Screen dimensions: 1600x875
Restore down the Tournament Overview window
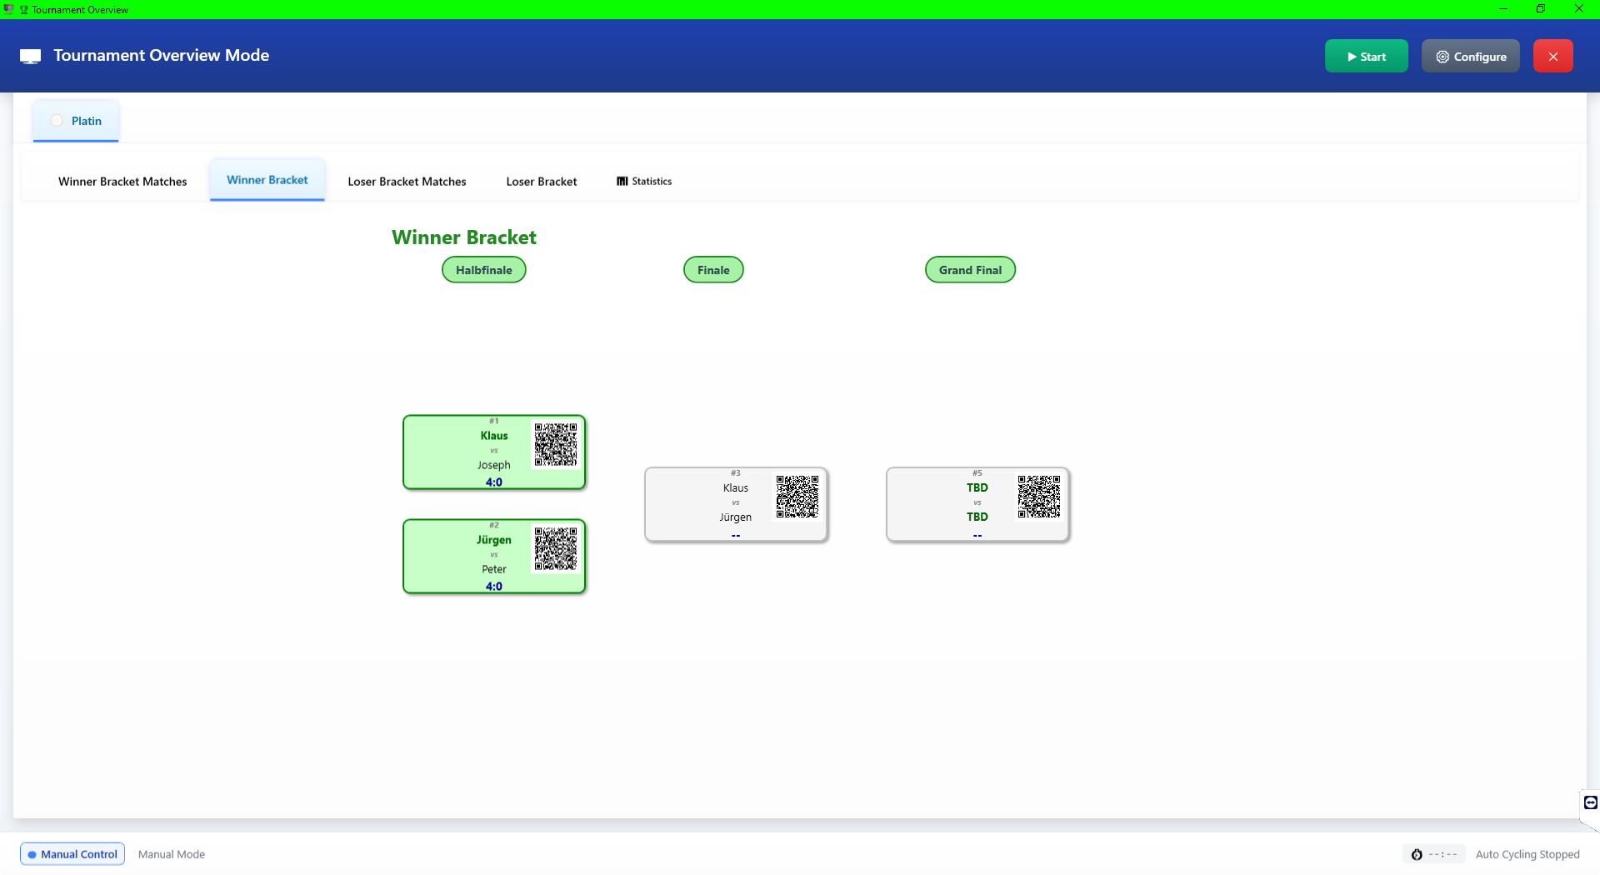[x=1541, y=9]
